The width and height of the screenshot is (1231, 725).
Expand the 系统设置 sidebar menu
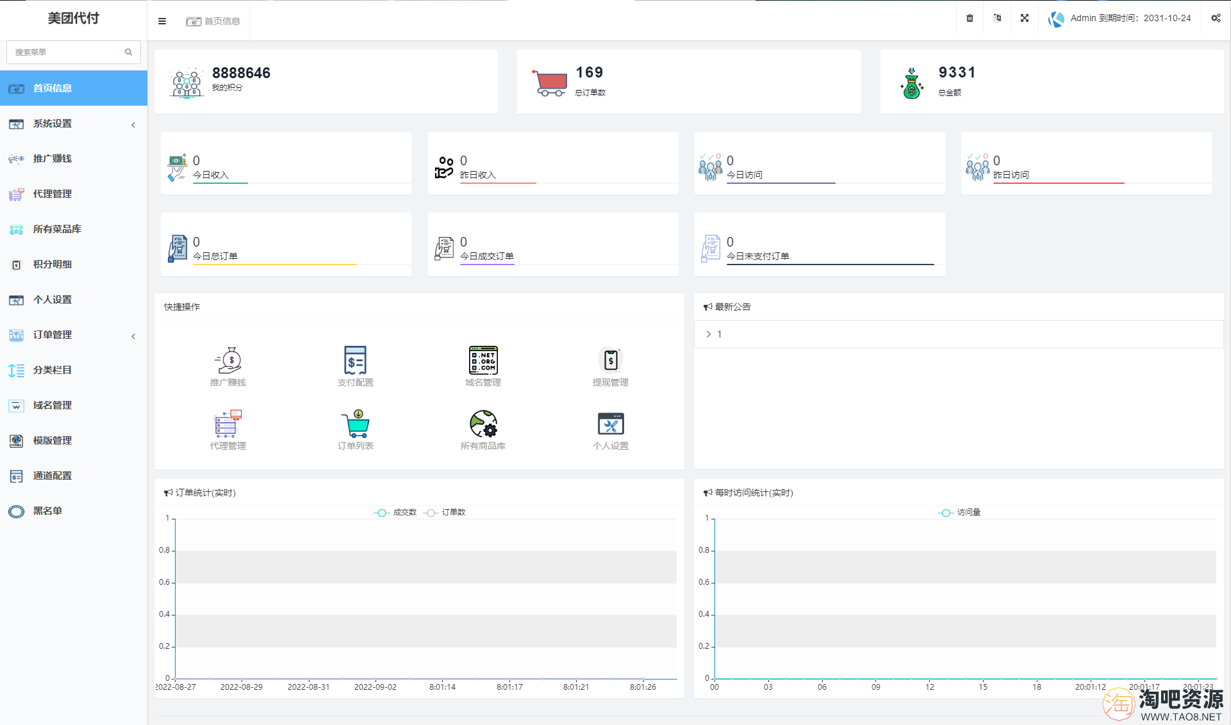74,124
